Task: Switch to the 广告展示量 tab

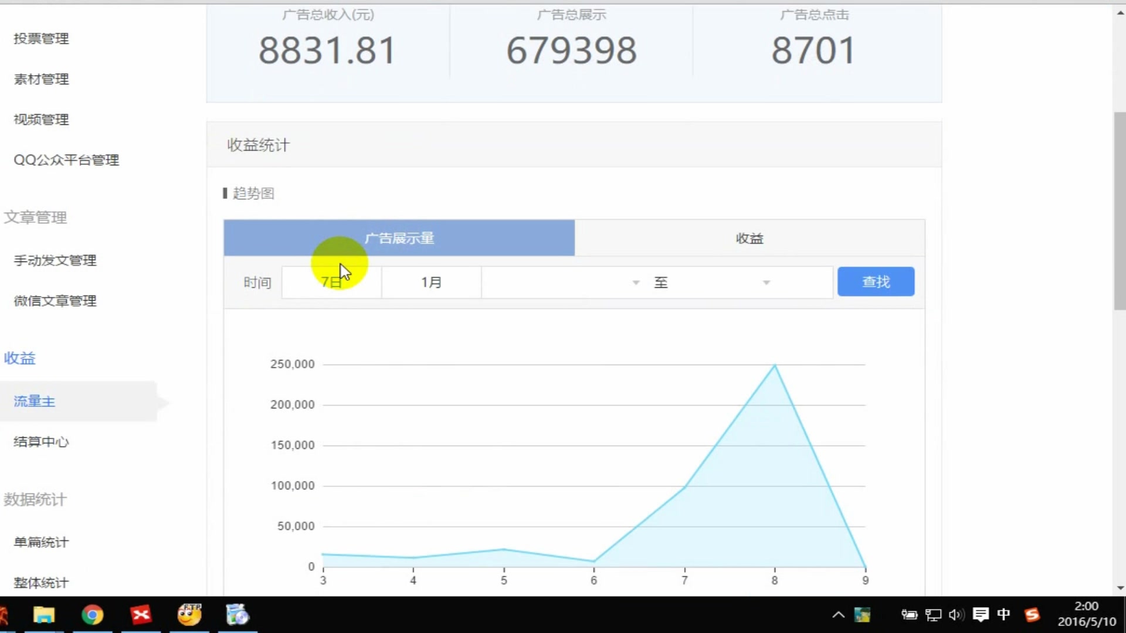Action: pos(399,238)
